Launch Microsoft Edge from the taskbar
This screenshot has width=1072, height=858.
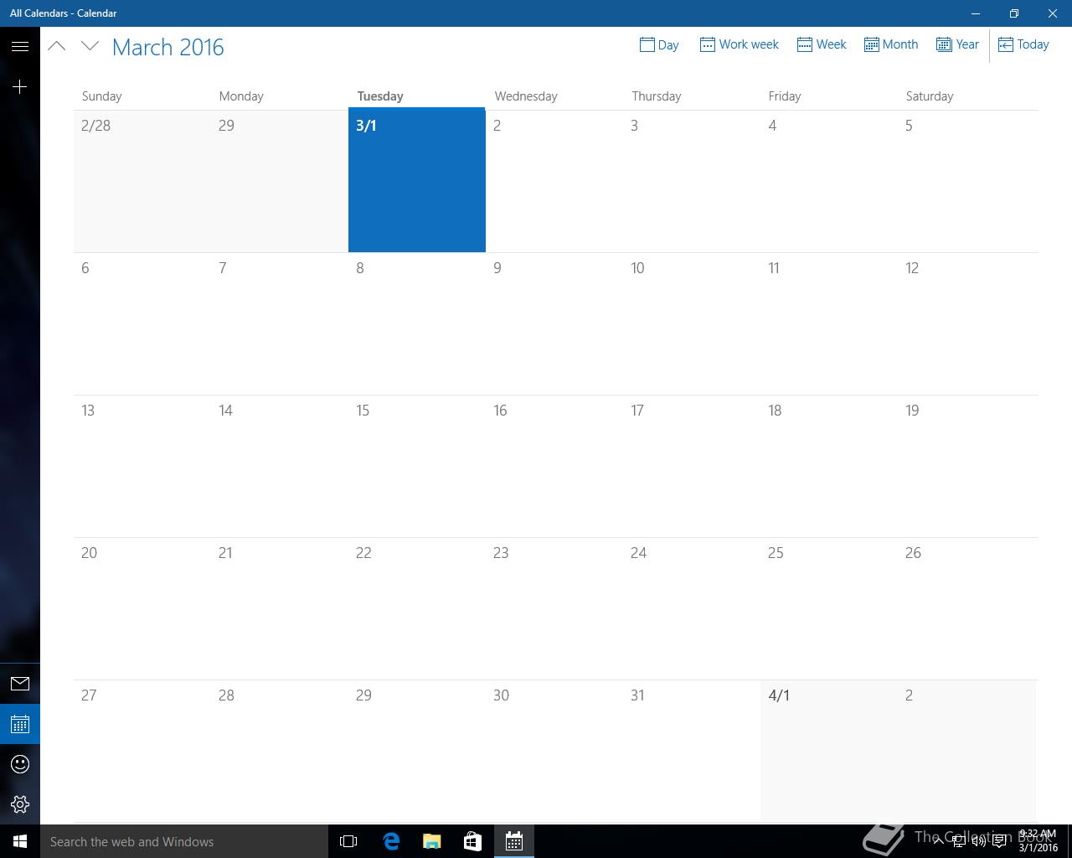click(390, 841)
